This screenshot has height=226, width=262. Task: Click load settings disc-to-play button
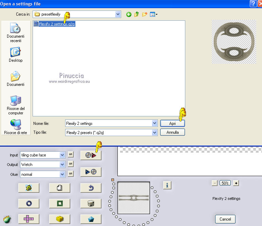click(91, 155)
